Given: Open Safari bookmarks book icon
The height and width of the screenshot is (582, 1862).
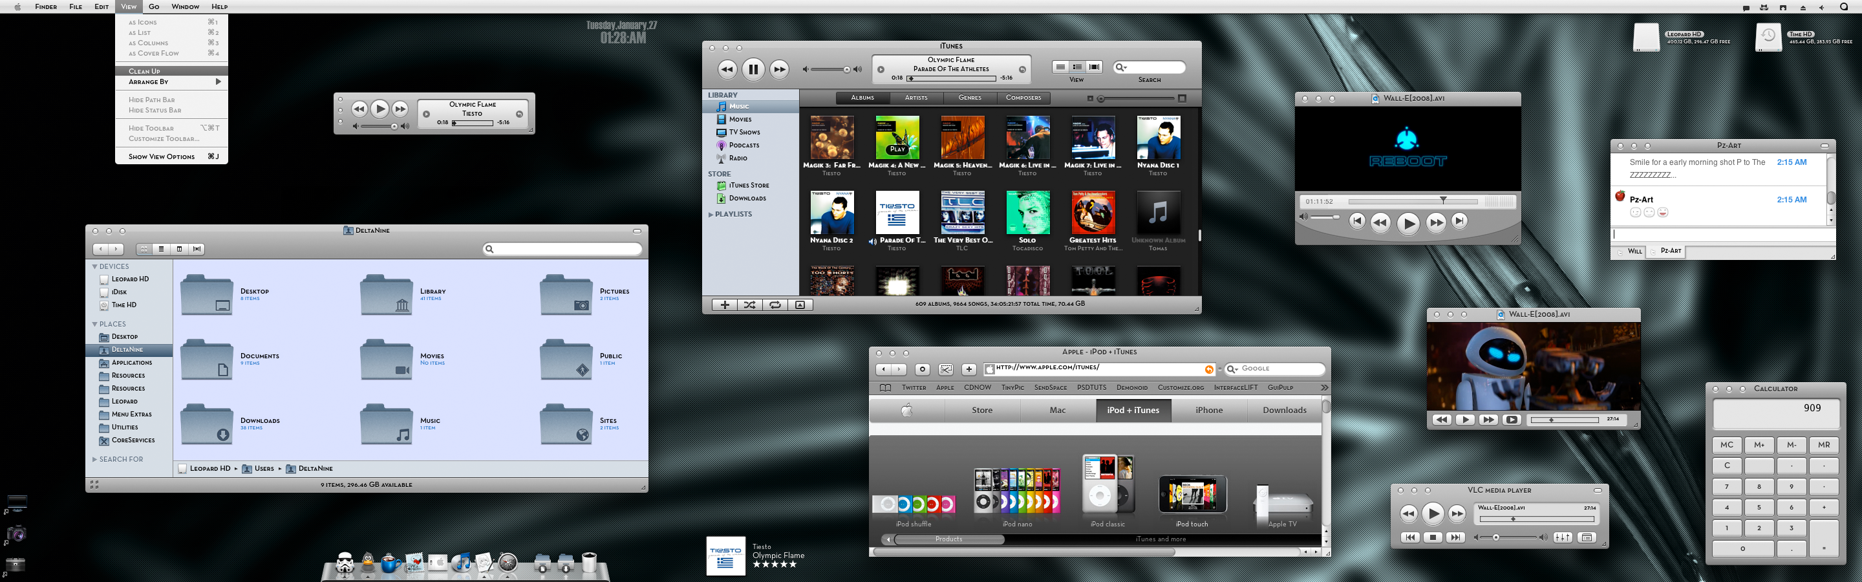Looking at the screenshot, I should click(884, 387).
